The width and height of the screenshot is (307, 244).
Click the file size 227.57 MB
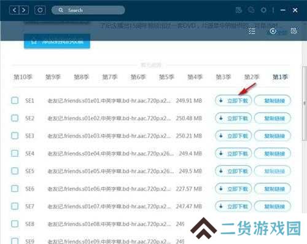tap(188, 189)
